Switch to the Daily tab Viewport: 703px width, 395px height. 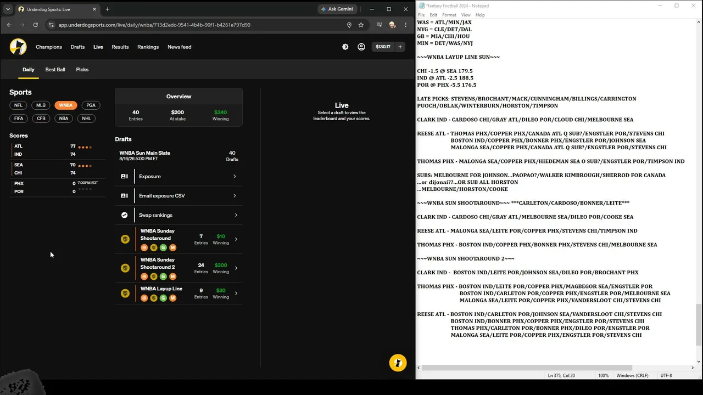[x=29, y=70]
